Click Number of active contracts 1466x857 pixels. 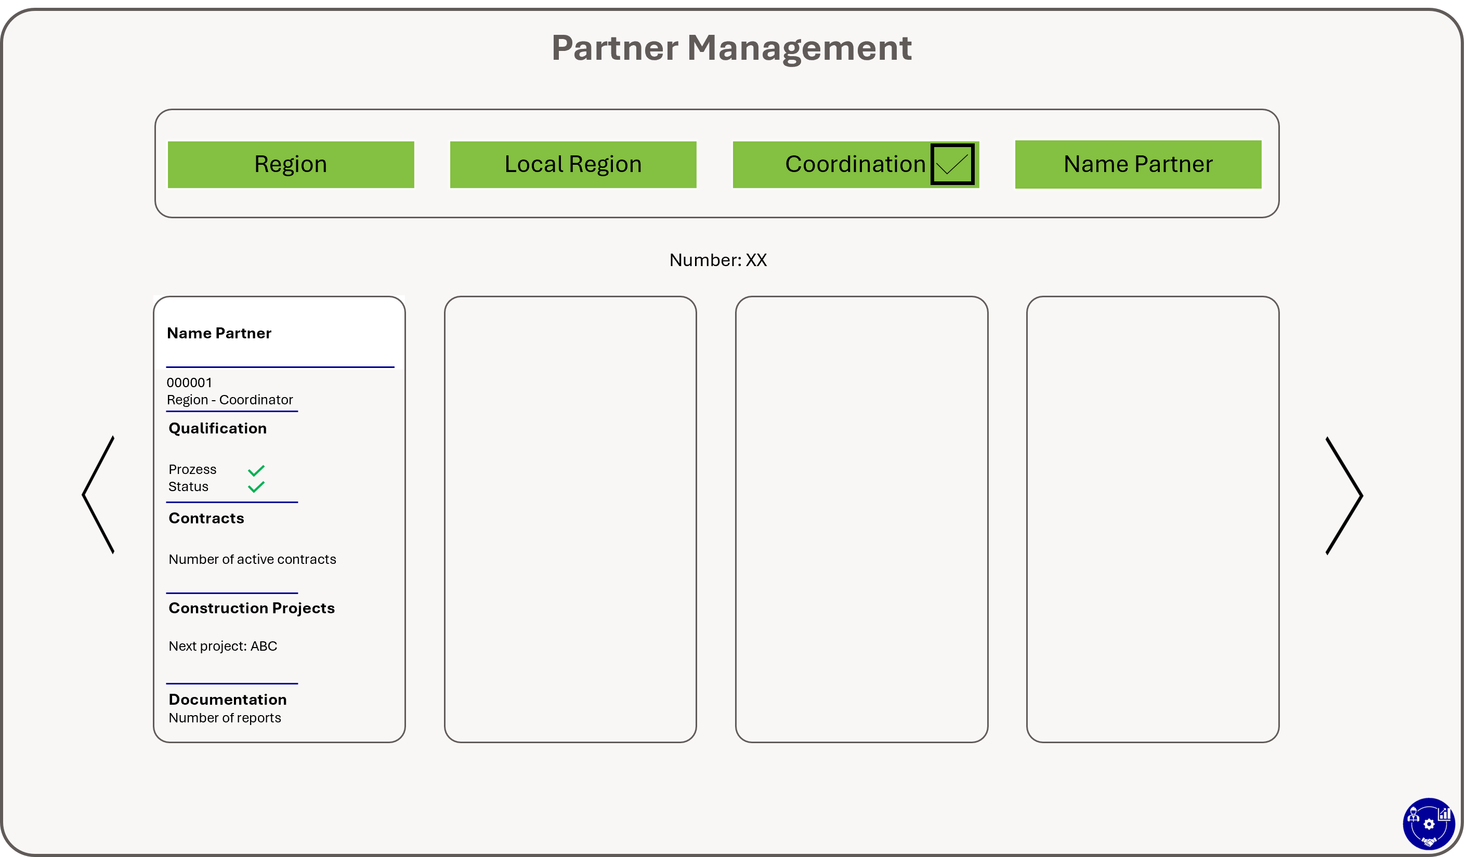(x=253, y=559)
